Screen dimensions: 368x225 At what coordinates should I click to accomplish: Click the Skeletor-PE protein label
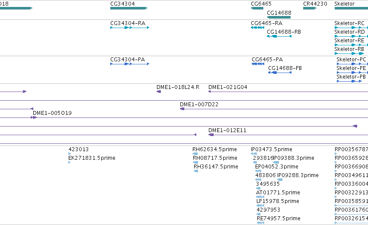pos(351,68)
